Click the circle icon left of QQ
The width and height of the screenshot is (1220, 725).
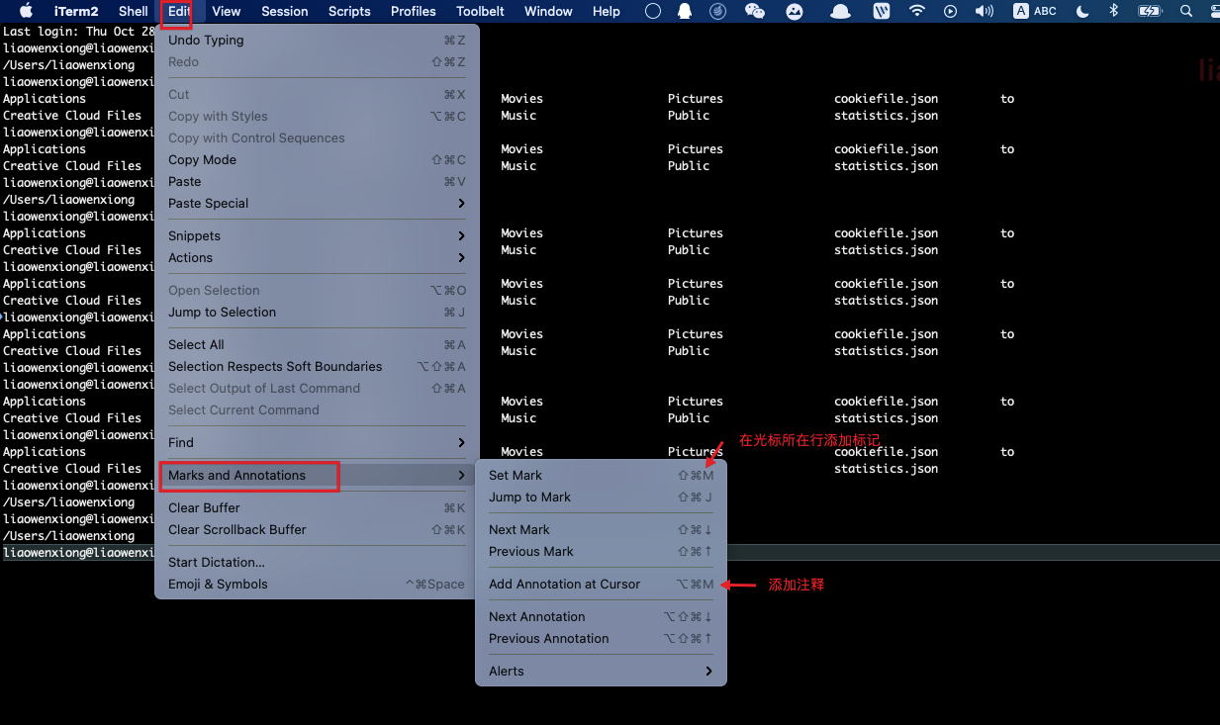(x=653, y=11)
